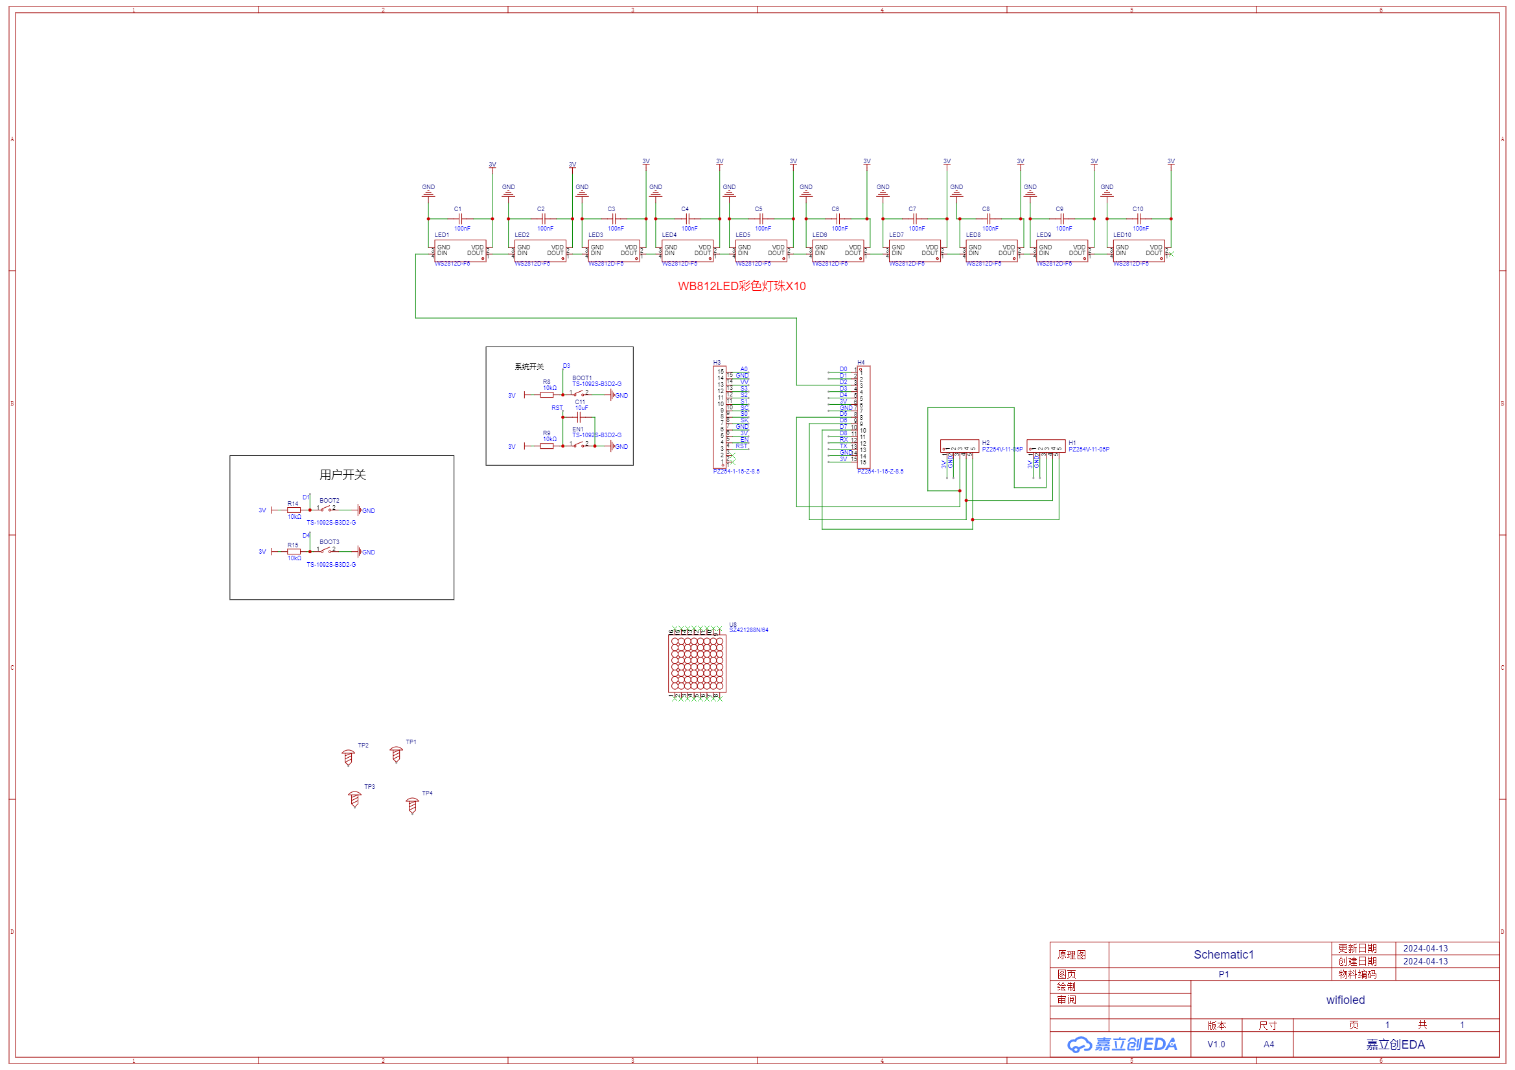Screen dimensions: 1515x1070
Task: Select capacitor C10 symbol
Action: tap(1139, 218)
